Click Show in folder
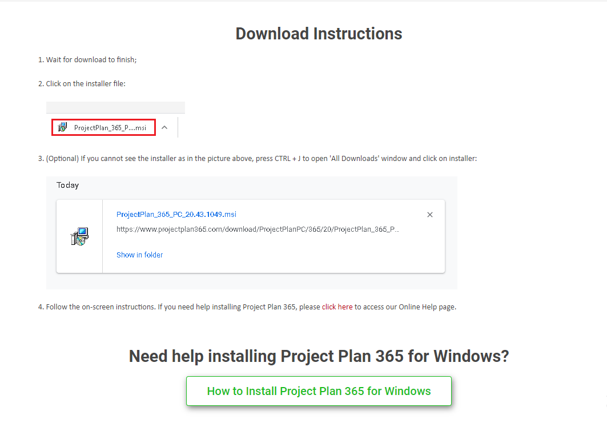 (x=139, y=255)
